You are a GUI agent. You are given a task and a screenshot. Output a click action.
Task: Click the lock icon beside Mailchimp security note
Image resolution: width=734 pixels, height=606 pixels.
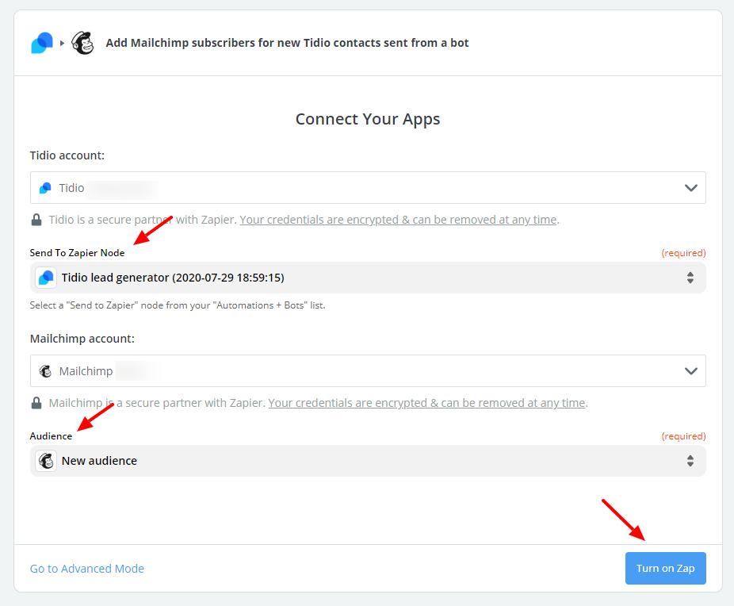36,403
